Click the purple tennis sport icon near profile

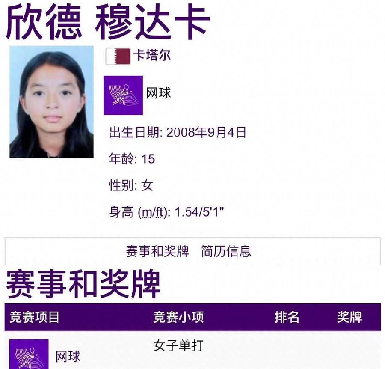point(123,95)
